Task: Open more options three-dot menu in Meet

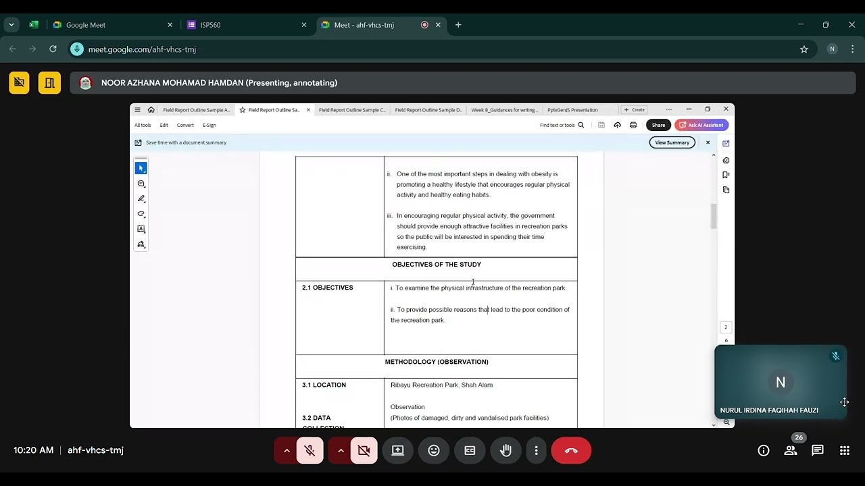Action: pos(537,450)
